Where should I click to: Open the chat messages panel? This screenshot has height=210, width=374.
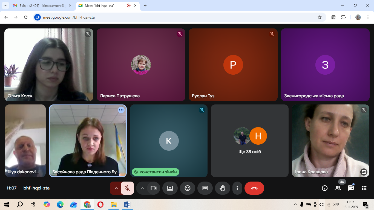coord(351,188)
